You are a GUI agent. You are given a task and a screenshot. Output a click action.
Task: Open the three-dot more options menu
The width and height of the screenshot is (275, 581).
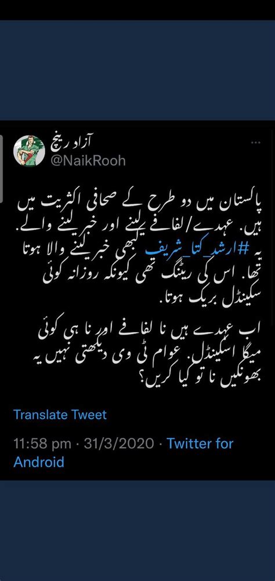[x=256, y=142]
